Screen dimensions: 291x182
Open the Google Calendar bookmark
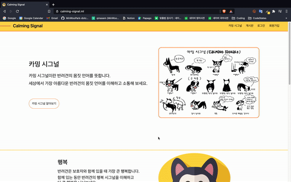tap(31, 18)
